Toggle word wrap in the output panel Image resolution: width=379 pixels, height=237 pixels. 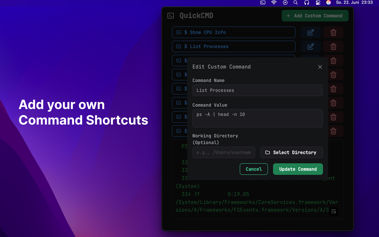(x=333, y=211)
